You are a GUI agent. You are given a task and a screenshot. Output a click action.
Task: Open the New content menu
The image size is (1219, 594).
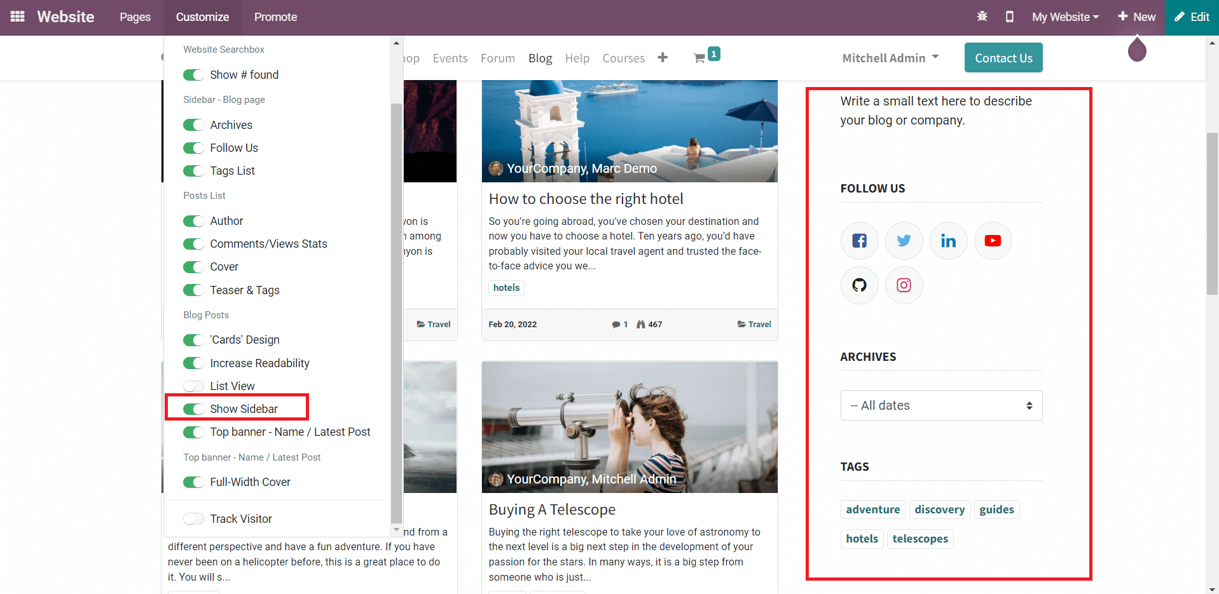click(x=1137, y=17)
